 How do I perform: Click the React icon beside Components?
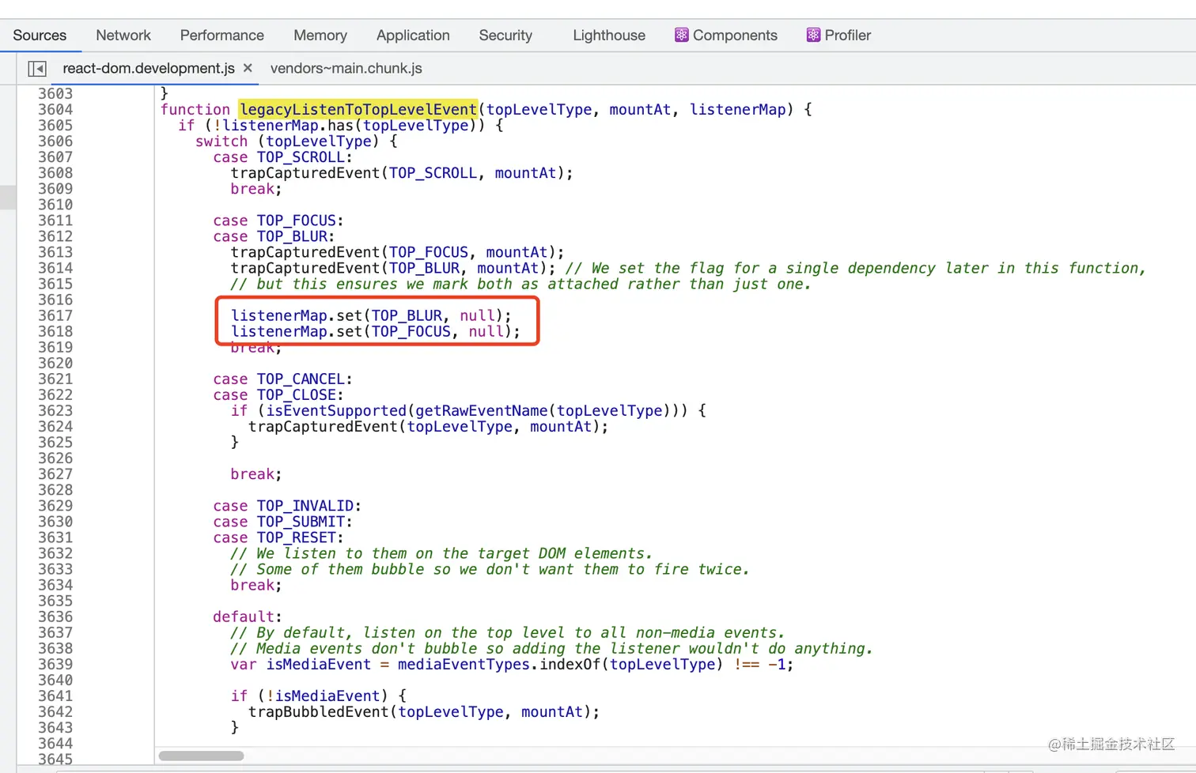(681, 35)
